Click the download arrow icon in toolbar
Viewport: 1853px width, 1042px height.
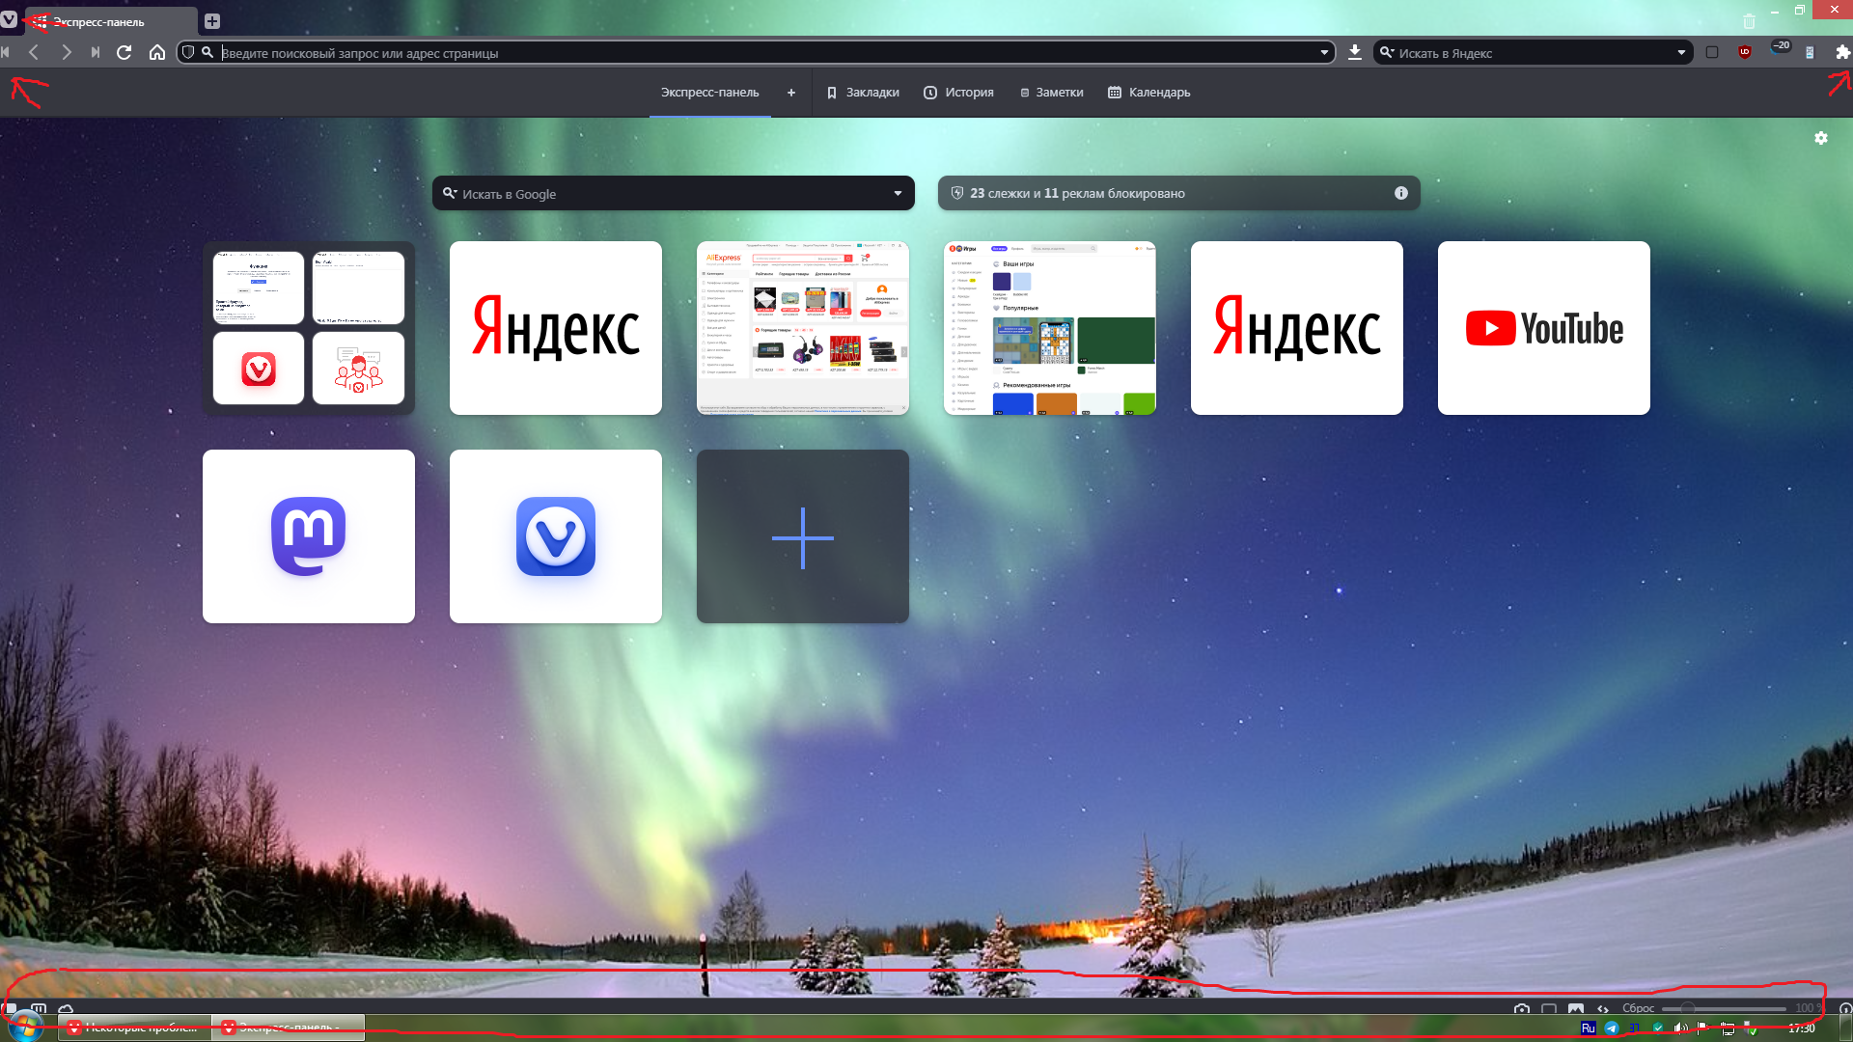coord(1354,52)
